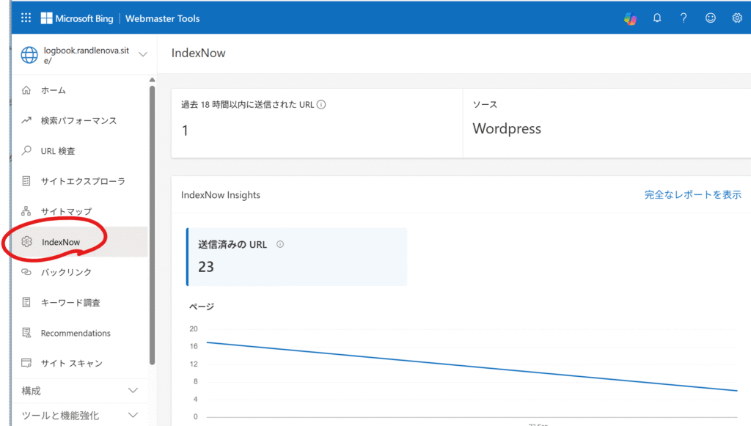Open settings gear in top bar
751x426 pixels.
pos(737,18)
